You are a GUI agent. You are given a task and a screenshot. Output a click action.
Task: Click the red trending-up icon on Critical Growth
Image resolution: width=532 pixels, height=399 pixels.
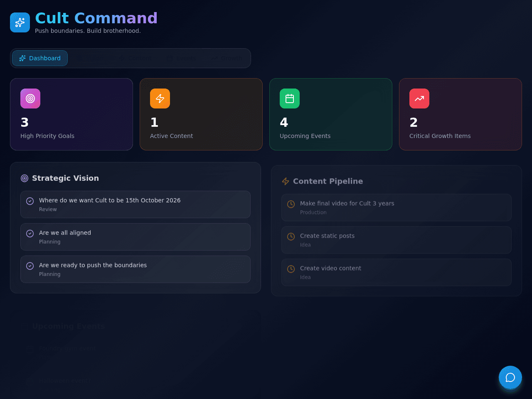click(419, 99)
